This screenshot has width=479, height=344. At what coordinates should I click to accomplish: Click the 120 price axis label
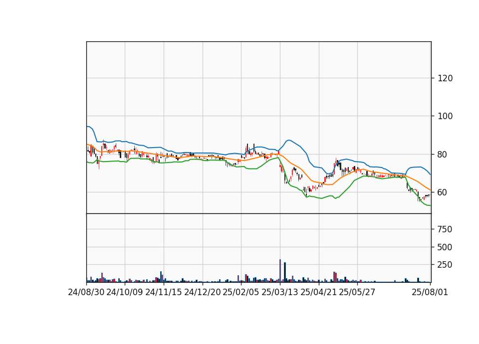[x=445, y=78]
